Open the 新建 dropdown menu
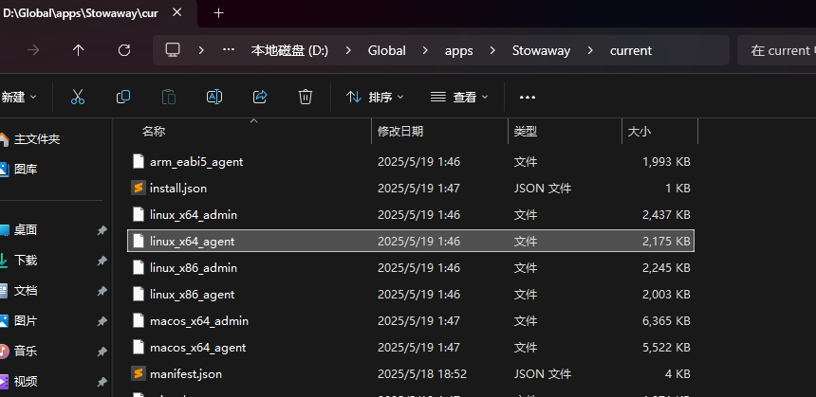816x397 pixels. click(19, 98)
